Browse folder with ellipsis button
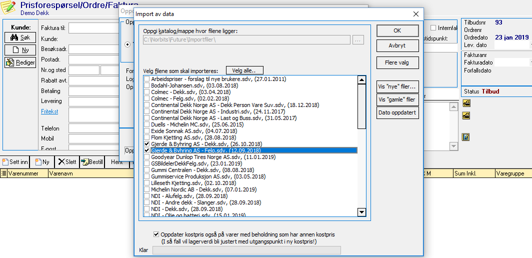This screenshot has height=258, width=532. point(358,39)
